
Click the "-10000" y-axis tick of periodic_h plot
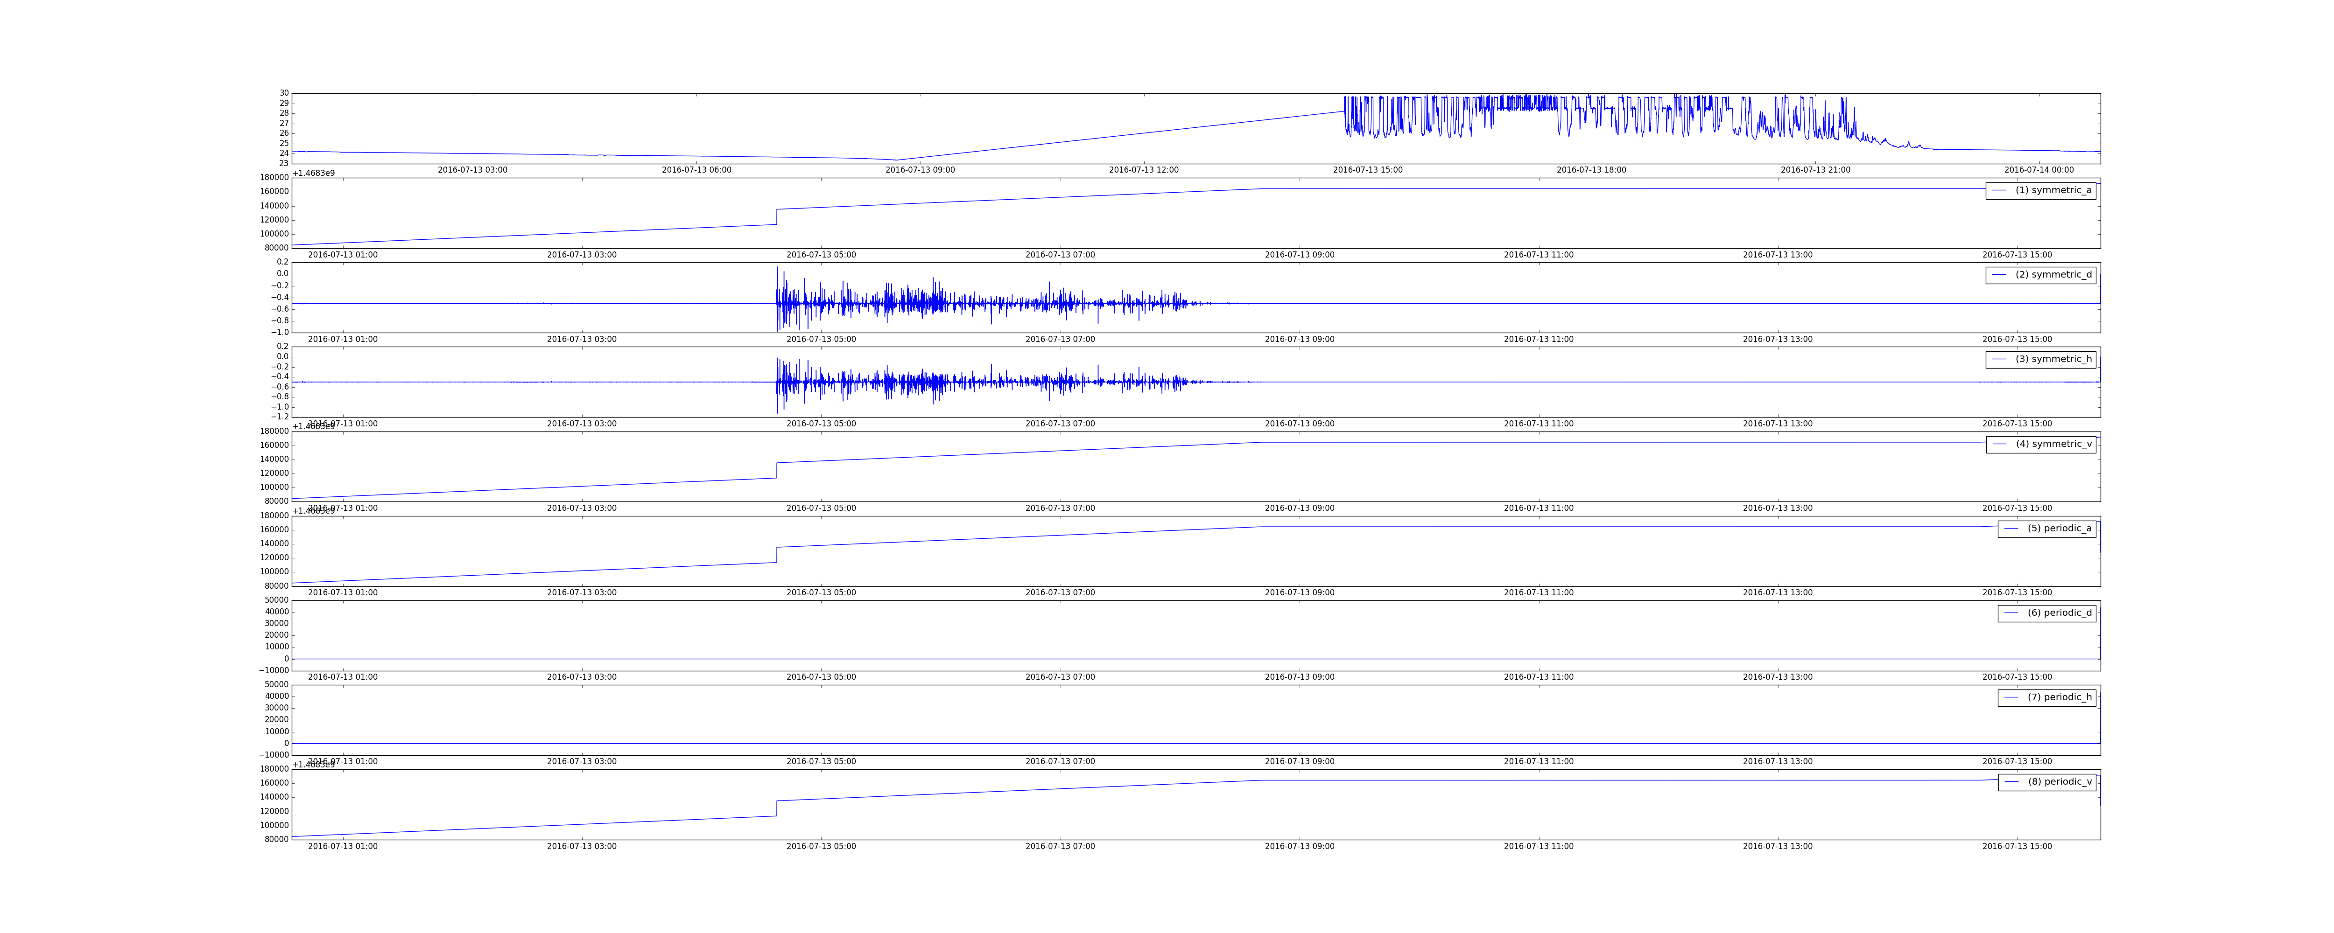point(273,755)
